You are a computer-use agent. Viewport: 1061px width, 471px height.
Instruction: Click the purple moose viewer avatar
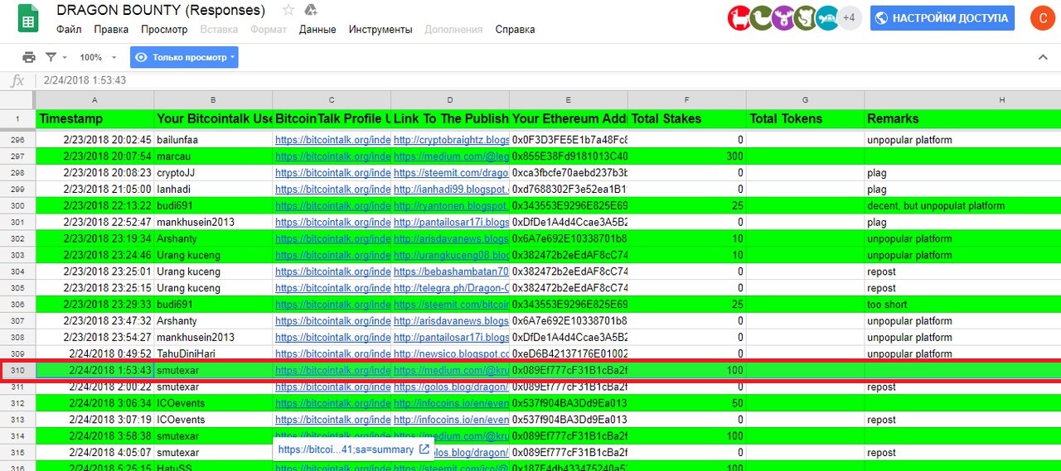coord(782,17)
